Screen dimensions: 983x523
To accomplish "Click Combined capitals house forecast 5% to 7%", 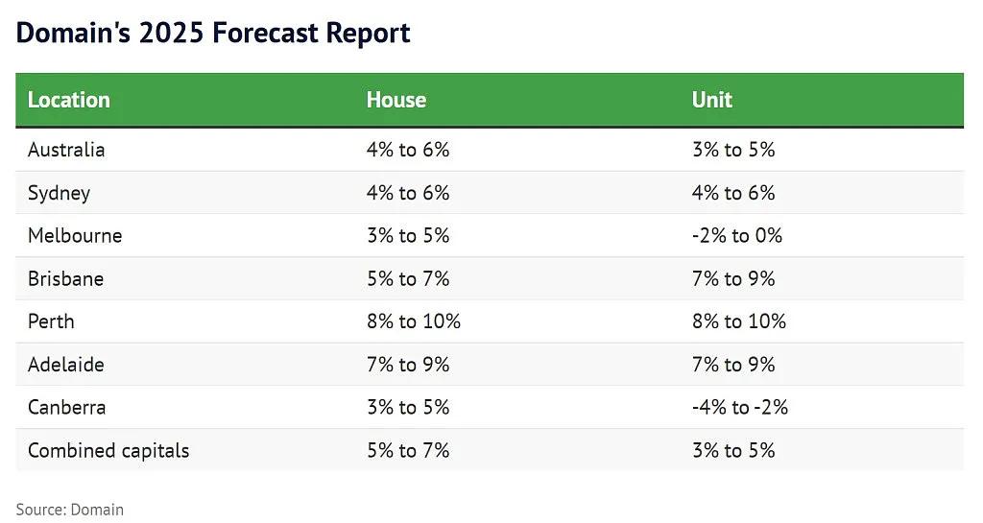I will [408, 450].
